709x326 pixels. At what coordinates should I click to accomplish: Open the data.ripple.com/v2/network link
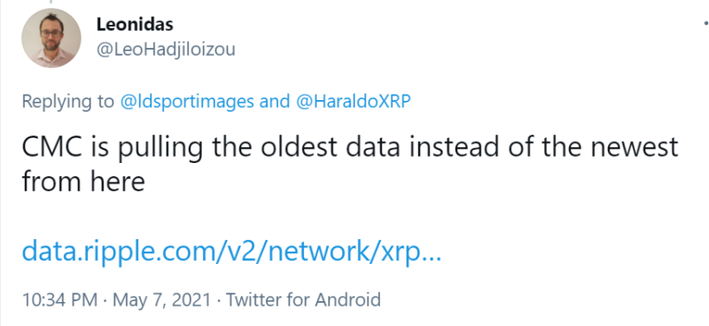(x=231, y=252)
